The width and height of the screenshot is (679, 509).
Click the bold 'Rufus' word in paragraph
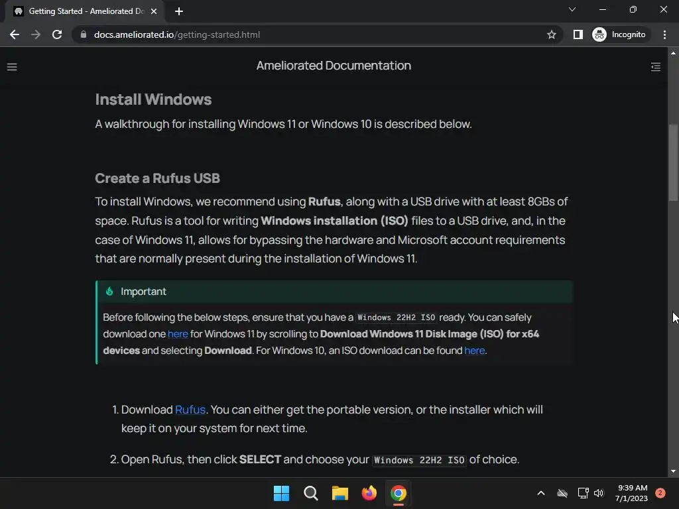[x=324, y=201]
